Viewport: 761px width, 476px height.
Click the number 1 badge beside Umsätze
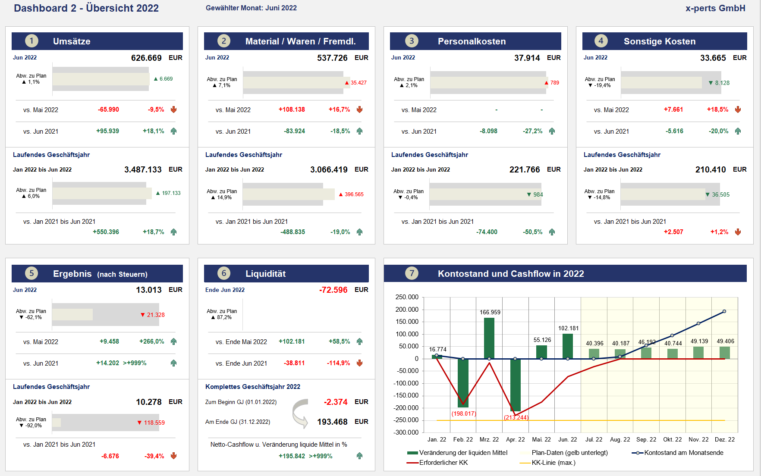(31, 41)
